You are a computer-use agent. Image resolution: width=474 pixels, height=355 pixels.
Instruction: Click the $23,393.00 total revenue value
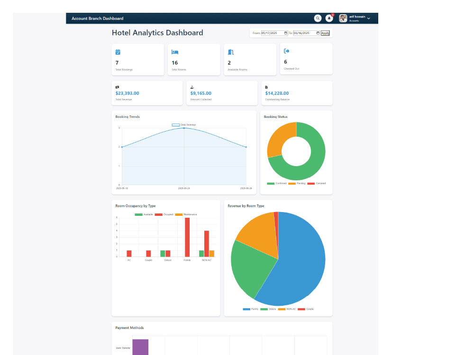[x=127, y=93]
